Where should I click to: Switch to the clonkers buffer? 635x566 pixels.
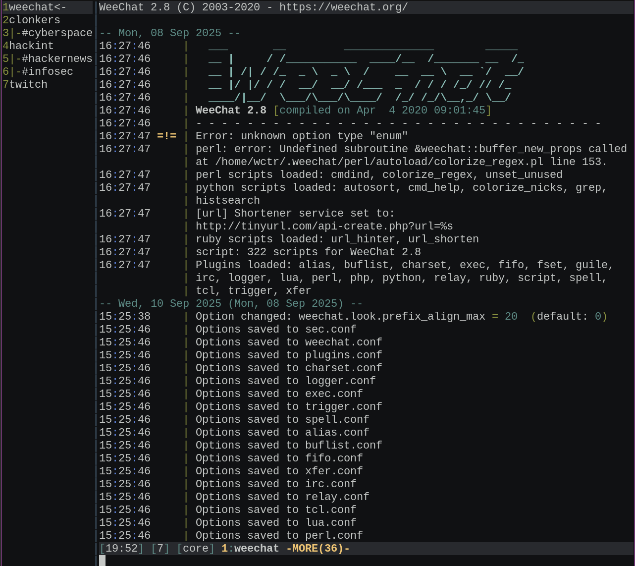35,20
